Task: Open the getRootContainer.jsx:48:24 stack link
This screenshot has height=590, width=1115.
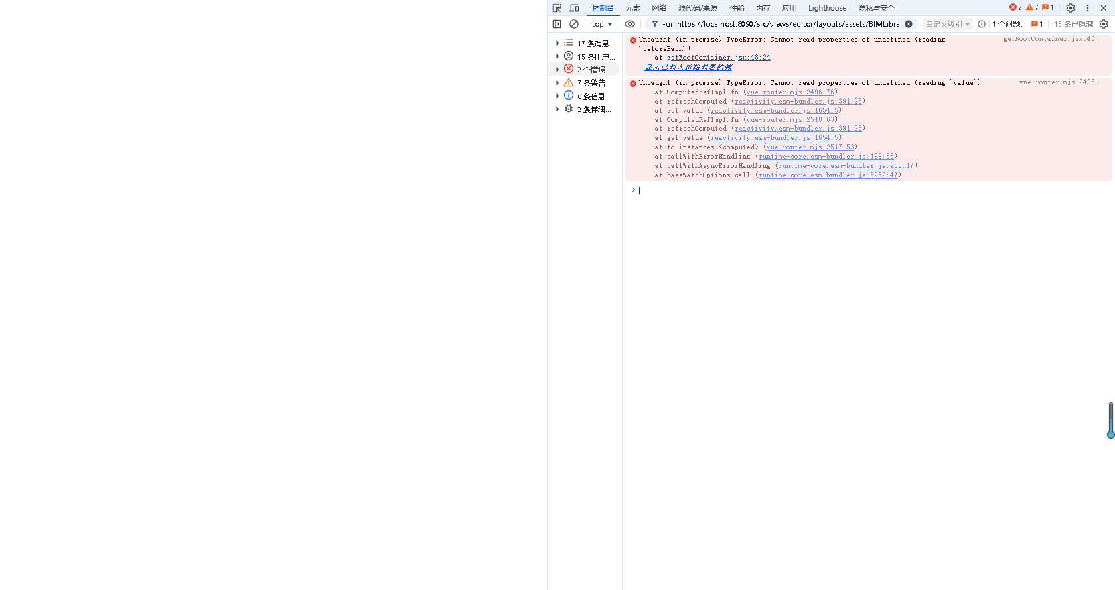Action: point(718,58)
